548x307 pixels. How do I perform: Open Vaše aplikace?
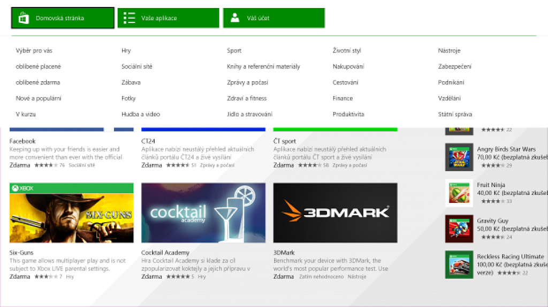[x=168, y=18]
